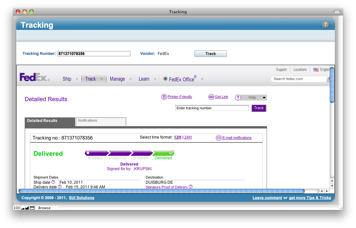356x228 pixels.
Task: Click the US flag language icon
Action: tap(316, 70)
